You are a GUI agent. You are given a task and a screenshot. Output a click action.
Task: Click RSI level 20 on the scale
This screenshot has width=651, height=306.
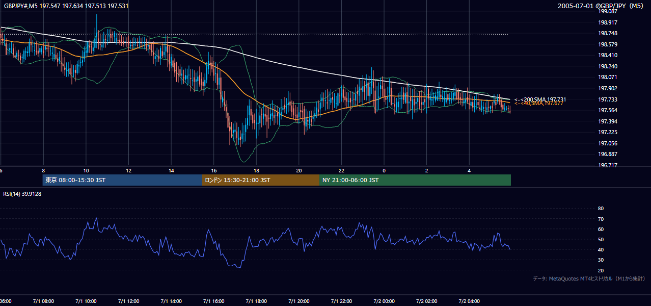[601, 270]
